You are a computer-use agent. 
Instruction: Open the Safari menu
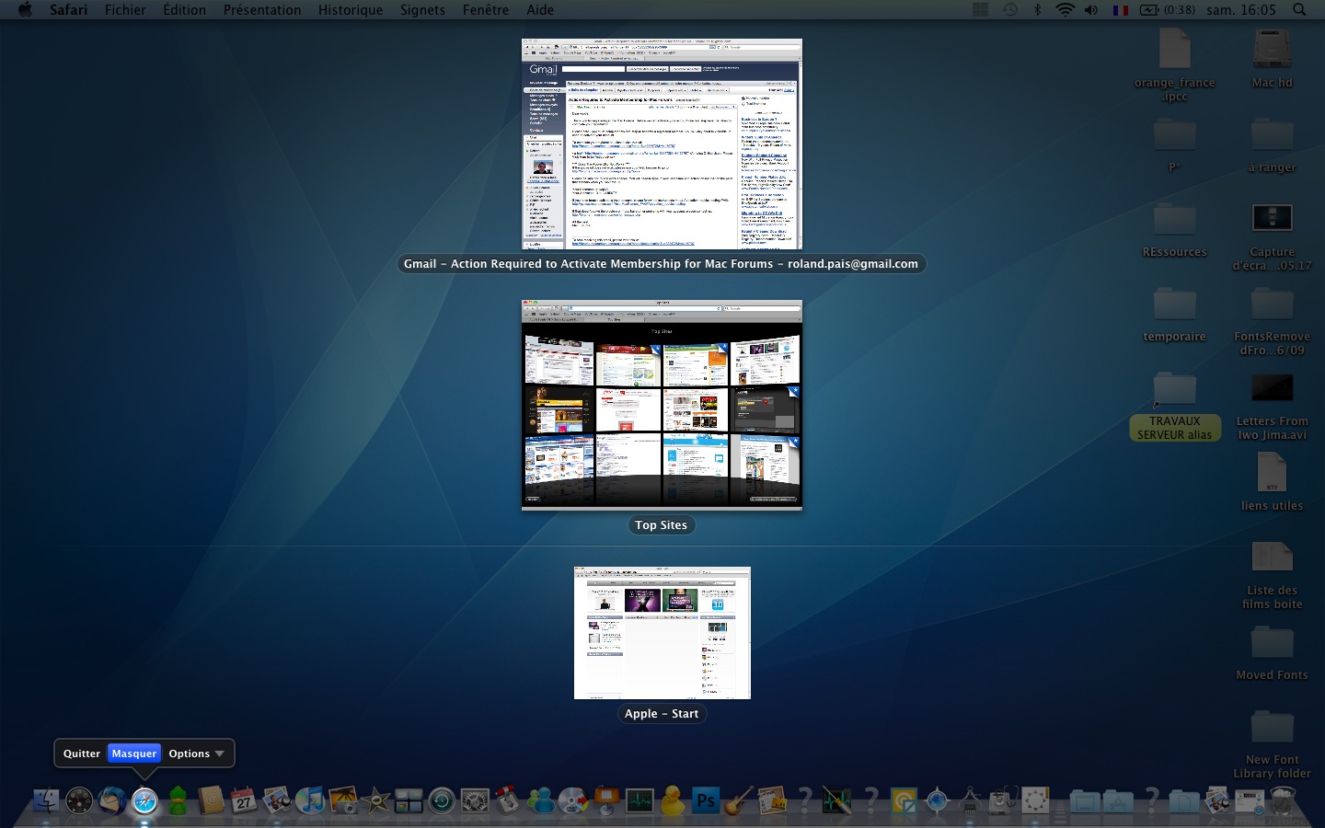(x=68, y=9)
